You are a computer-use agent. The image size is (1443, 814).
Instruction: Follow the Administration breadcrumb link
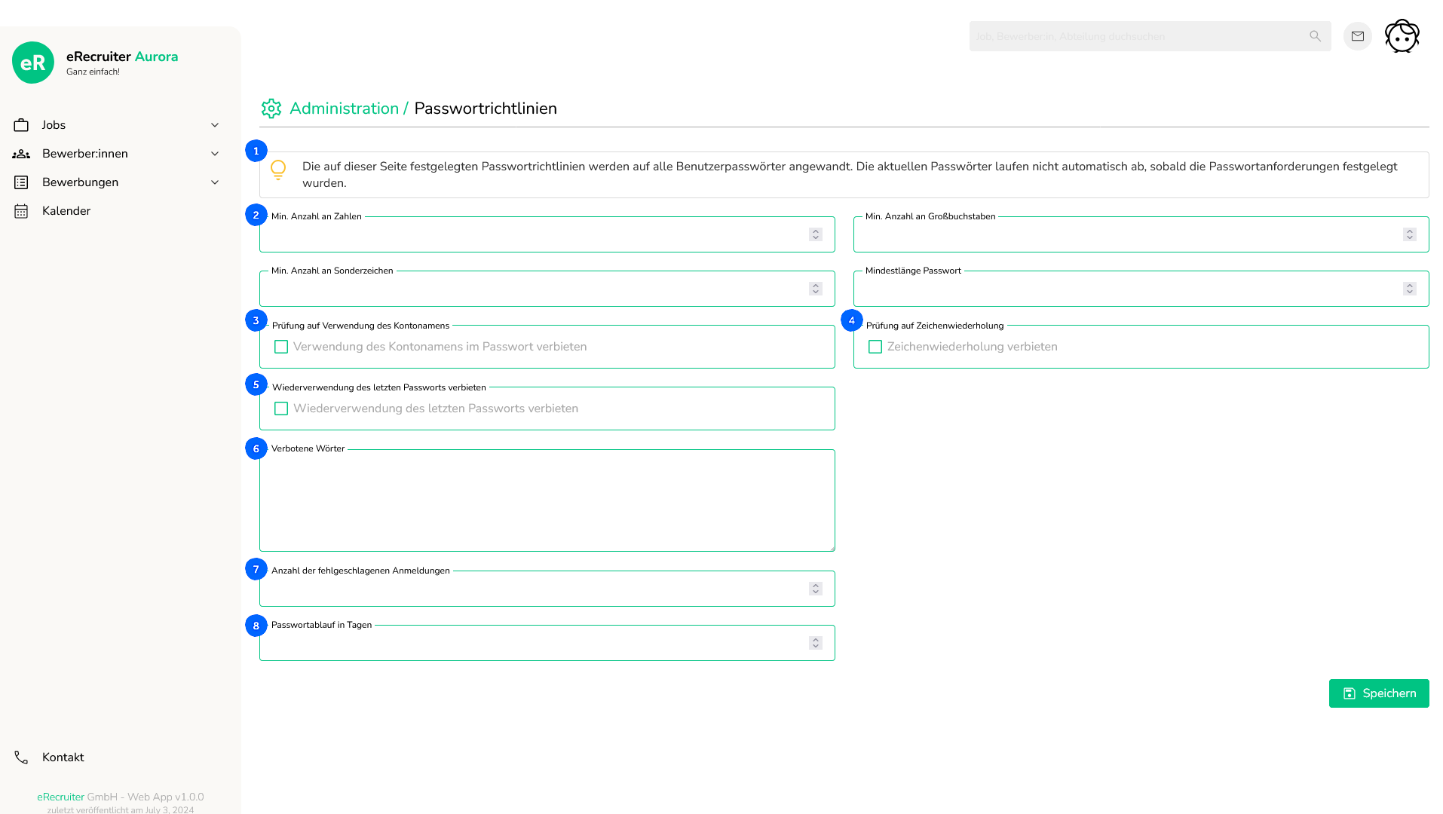344,109
